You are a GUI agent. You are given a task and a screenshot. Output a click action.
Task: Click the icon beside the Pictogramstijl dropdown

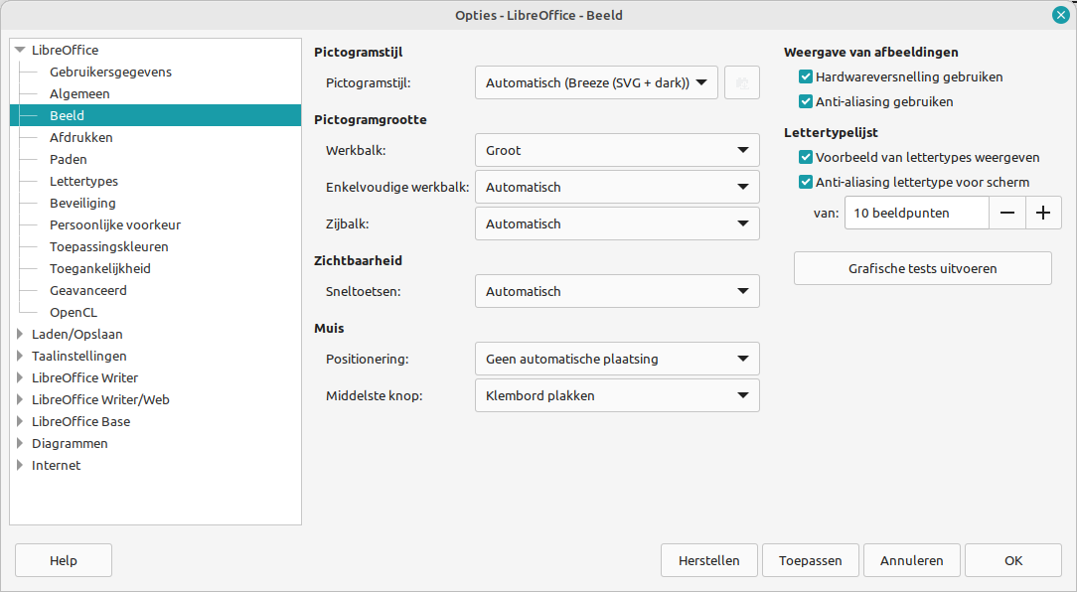(x=741, y=82)
